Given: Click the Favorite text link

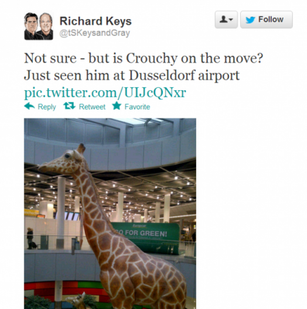Looking at the screenshot, I should point(137,107).
